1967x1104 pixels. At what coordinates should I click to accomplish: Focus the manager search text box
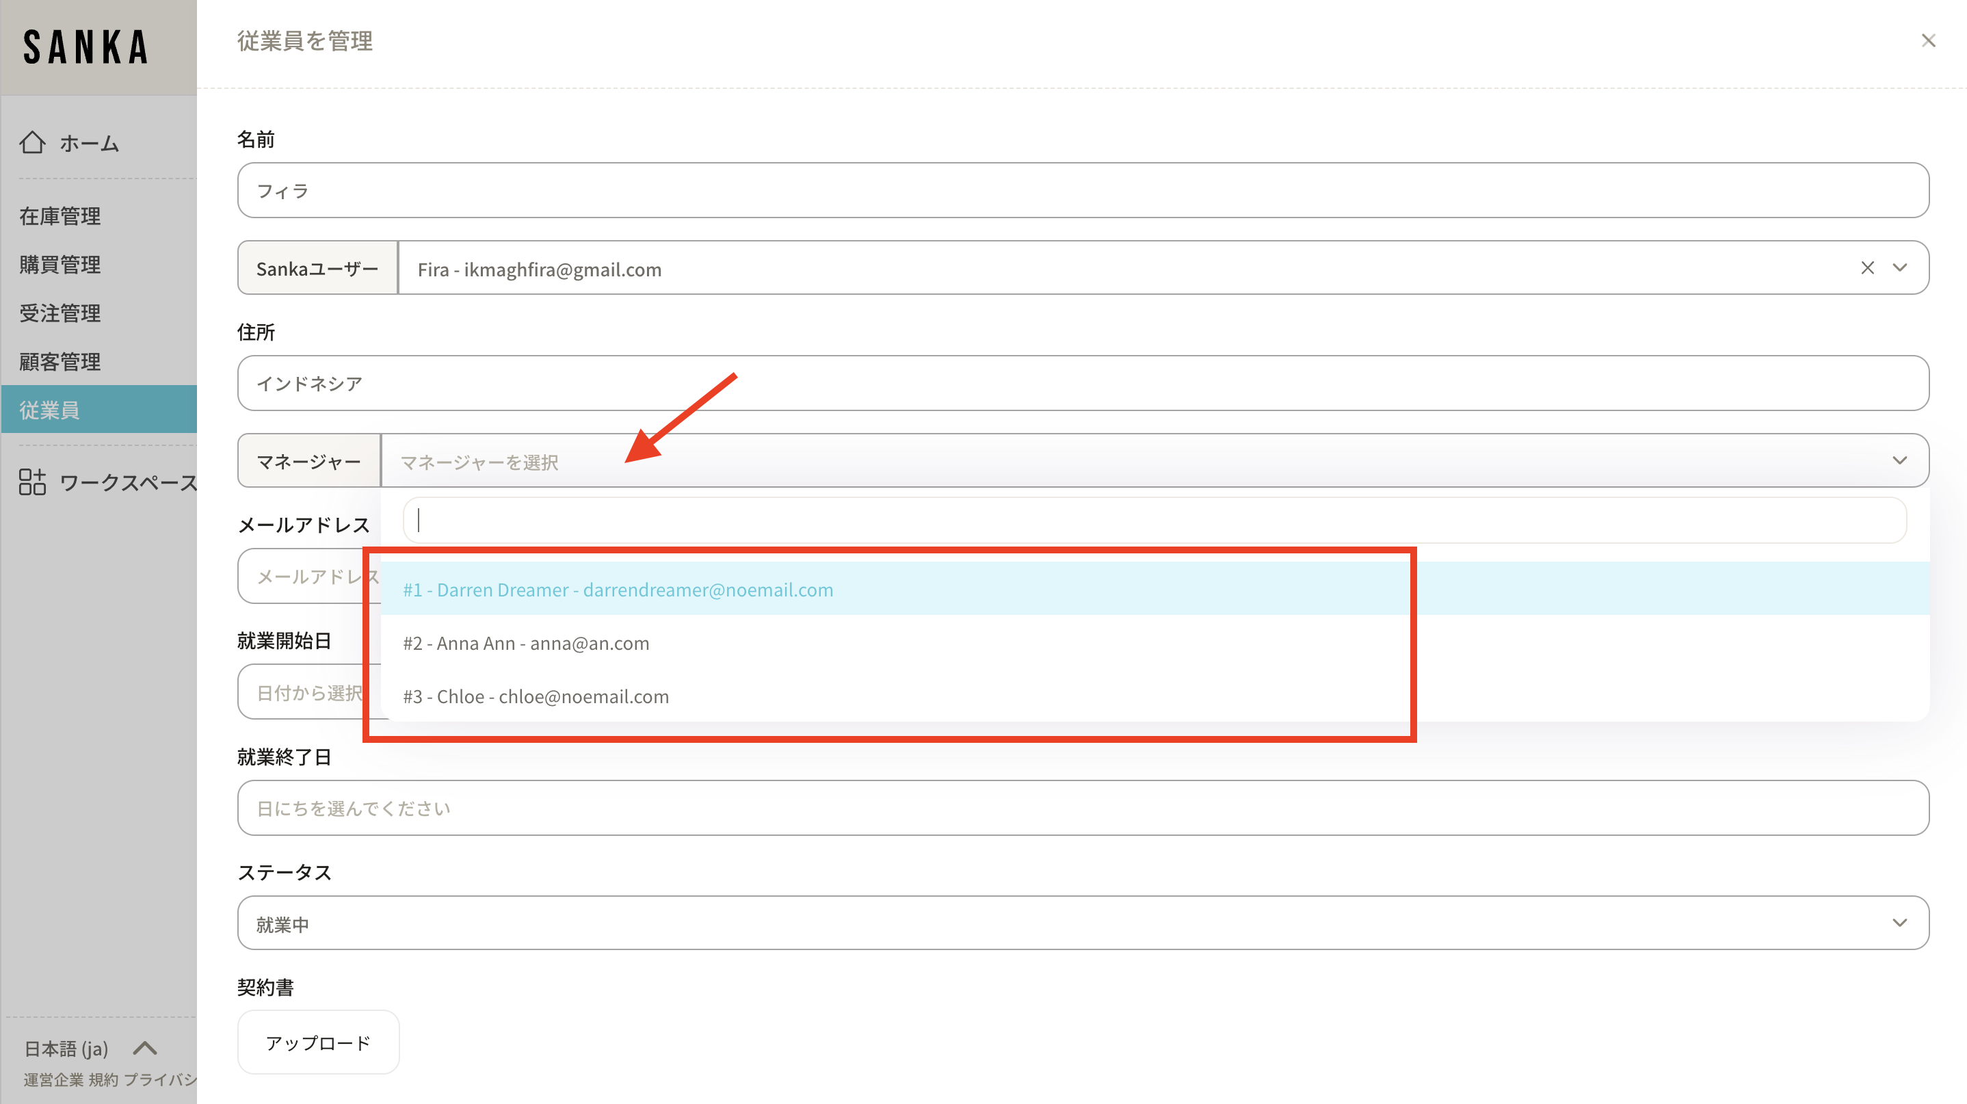coord(1154,521)
